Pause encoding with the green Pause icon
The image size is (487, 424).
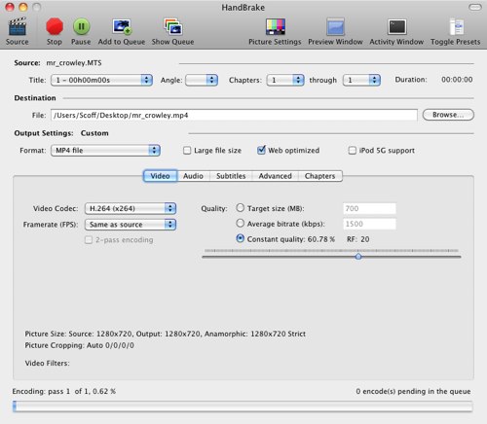pyautogui.click(x=81, y=26)
